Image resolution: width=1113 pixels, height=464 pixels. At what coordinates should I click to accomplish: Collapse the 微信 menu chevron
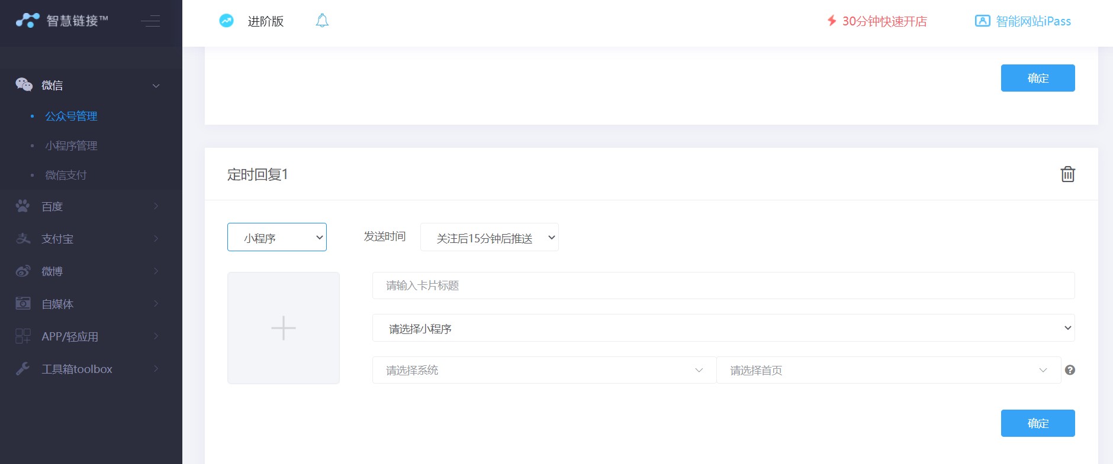(156, 86)
